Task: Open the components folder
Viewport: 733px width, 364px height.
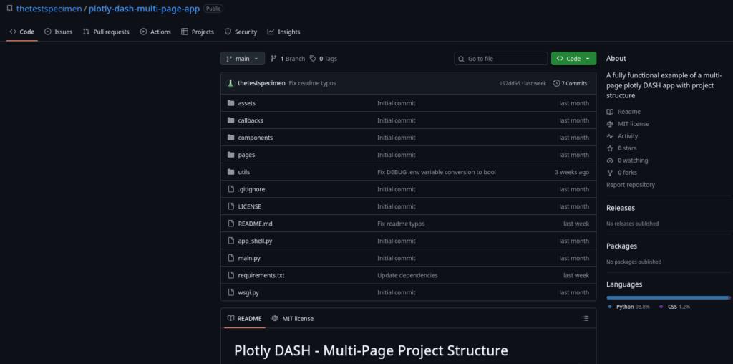Action: point(256,138)
